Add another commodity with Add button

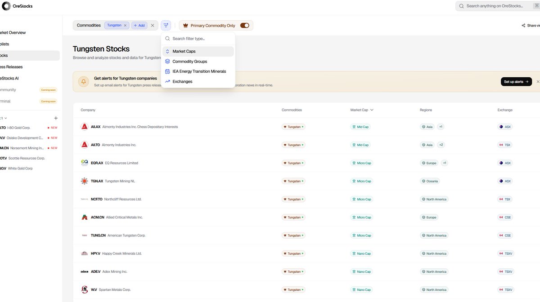139,26
